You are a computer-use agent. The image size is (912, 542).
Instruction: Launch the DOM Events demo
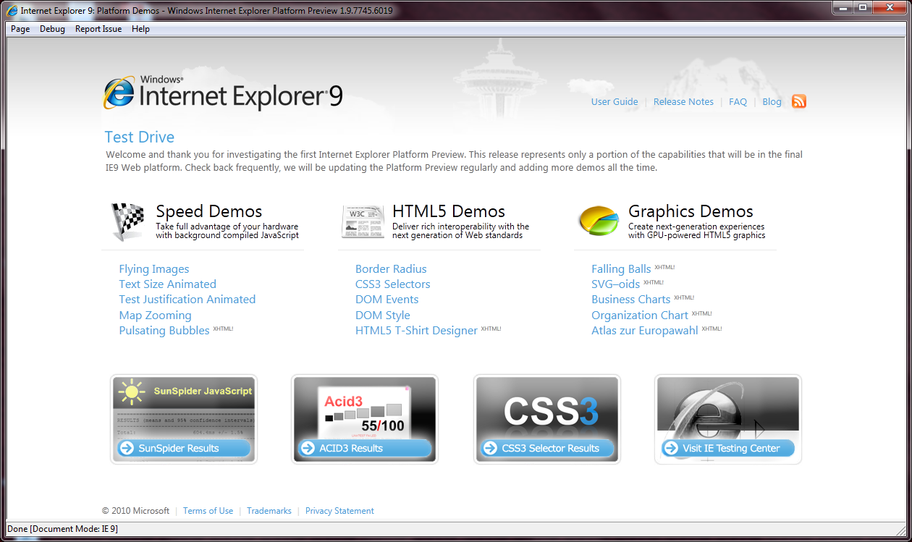(x=387, y=300)
